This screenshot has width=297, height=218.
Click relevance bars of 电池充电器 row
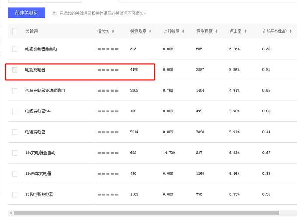coord(108,132)
